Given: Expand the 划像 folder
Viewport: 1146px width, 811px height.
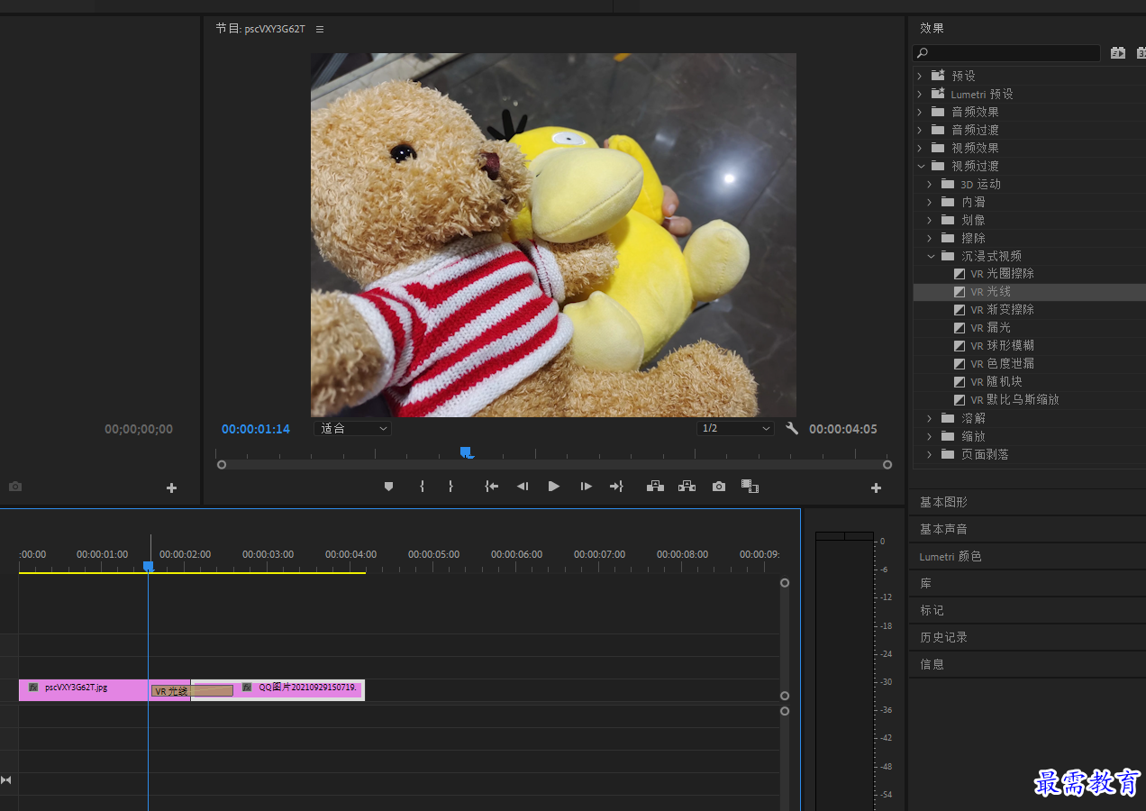Looking at the screenshot, I should coord(931,220).
